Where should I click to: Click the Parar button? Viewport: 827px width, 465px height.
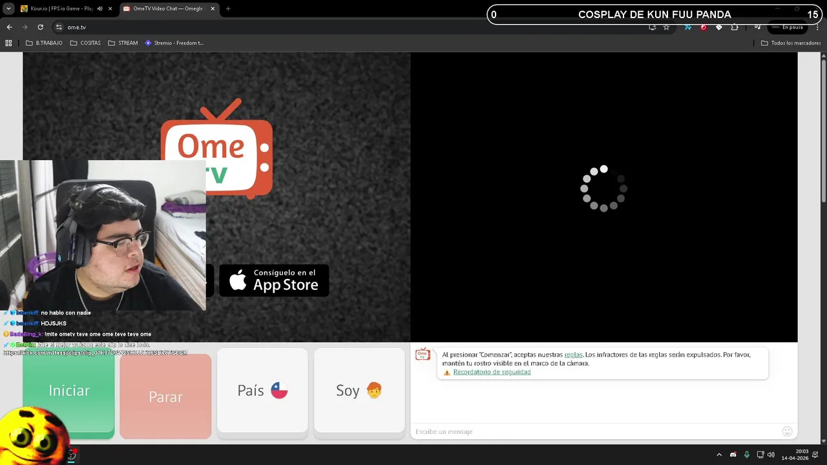point(165,397)
